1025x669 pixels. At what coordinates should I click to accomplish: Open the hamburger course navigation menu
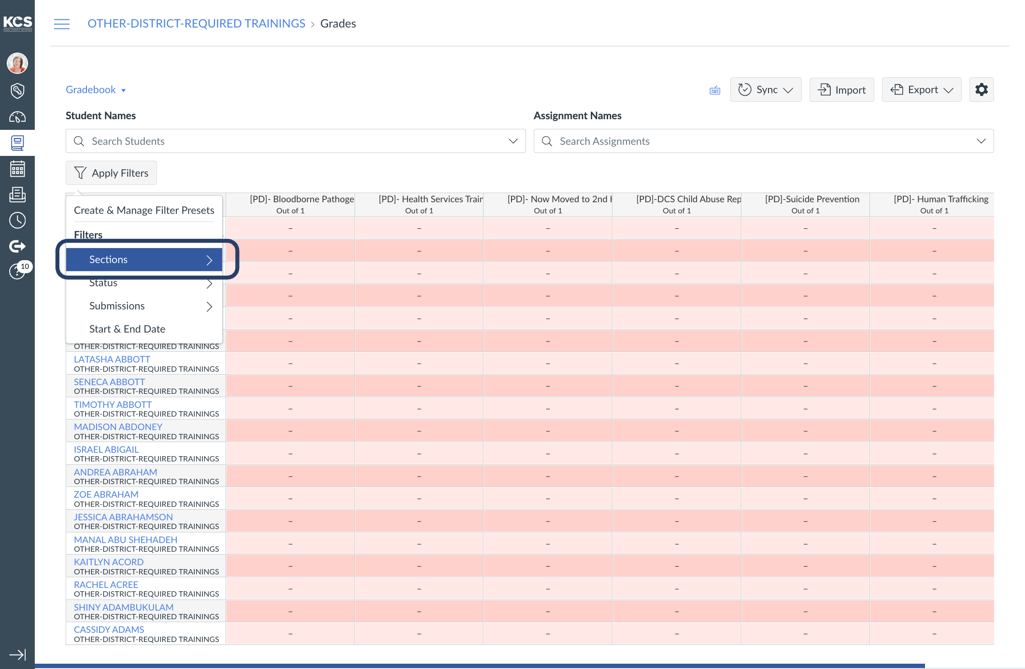62,24
